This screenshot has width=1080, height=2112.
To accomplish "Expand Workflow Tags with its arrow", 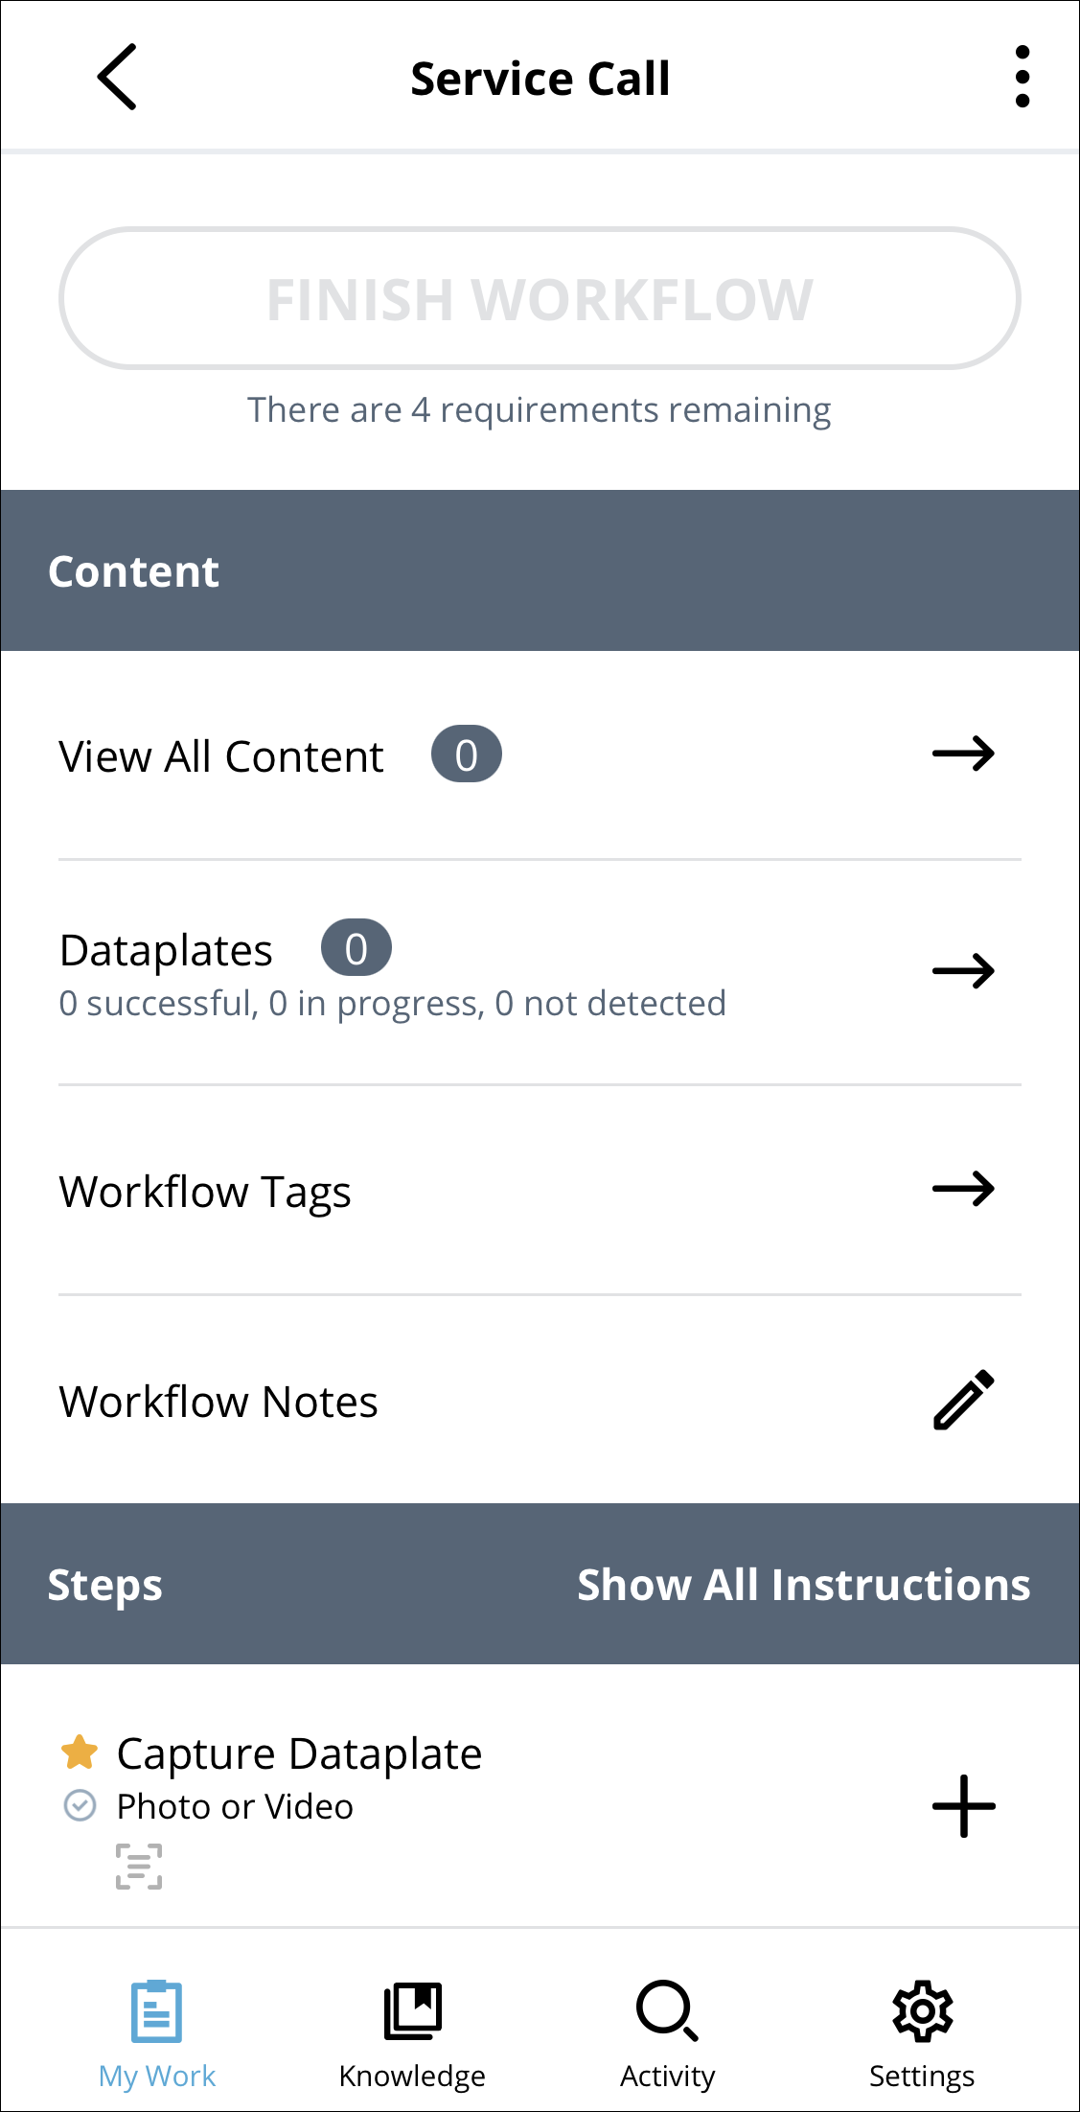I will 963,1190.
